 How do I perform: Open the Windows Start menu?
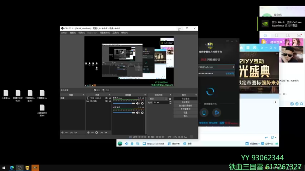tap(4, 168)
